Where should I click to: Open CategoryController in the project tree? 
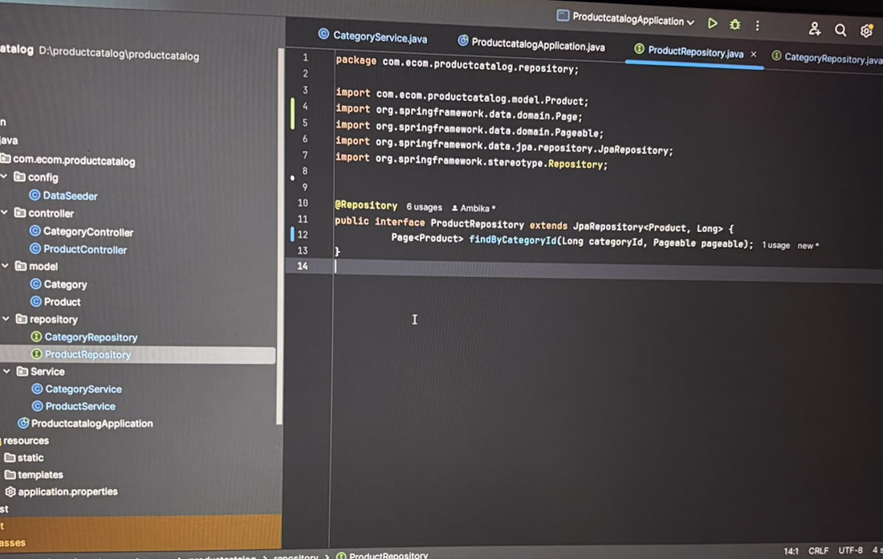pos(82,231)
